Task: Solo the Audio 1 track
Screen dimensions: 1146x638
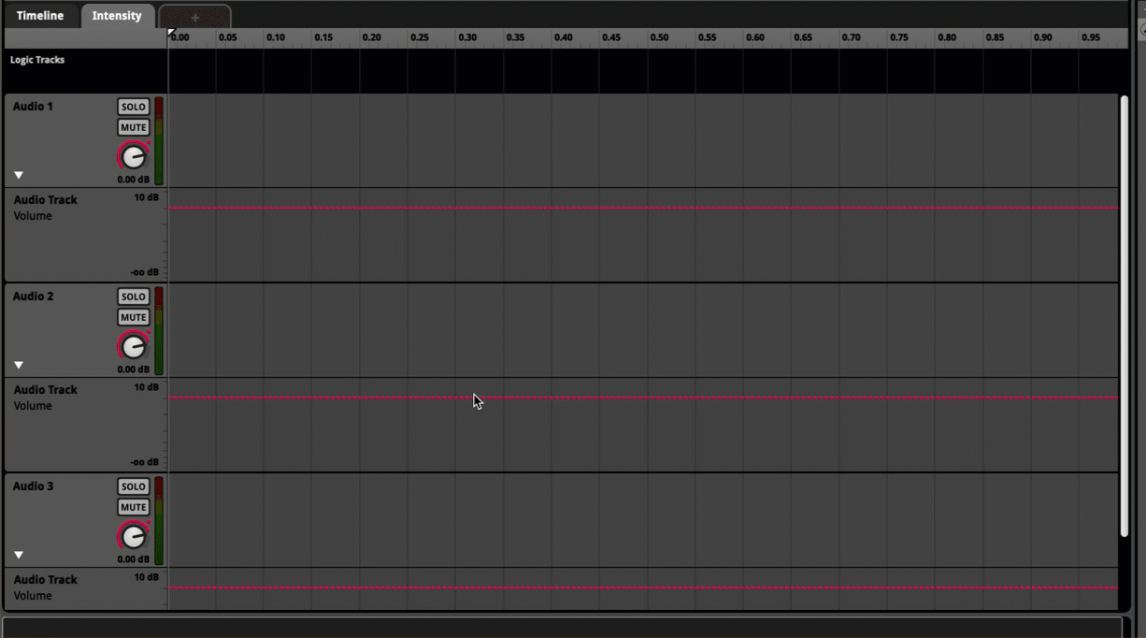Action: pos(133,107)
